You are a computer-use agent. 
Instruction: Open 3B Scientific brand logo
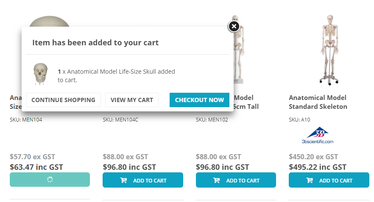coord(318,136)
